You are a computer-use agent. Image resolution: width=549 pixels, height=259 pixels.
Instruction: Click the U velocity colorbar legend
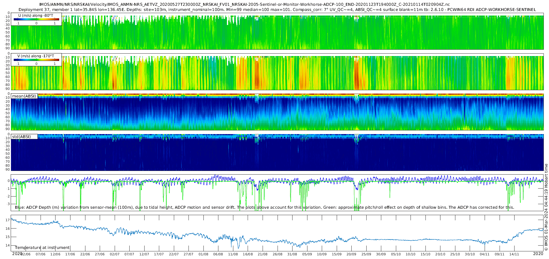[36, 20]
